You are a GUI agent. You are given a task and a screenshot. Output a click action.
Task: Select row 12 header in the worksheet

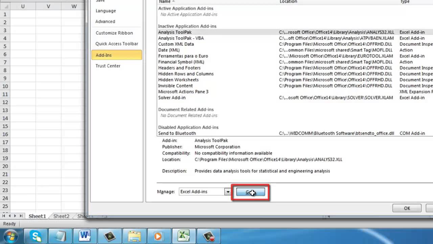coord(5,102)
